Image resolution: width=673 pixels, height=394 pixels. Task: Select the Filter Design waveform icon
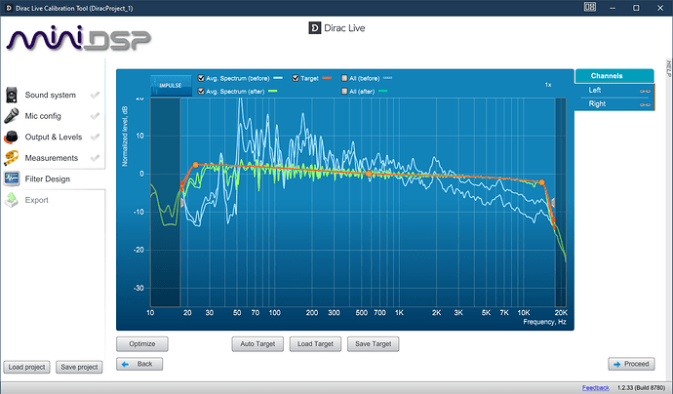click(12, 178)
